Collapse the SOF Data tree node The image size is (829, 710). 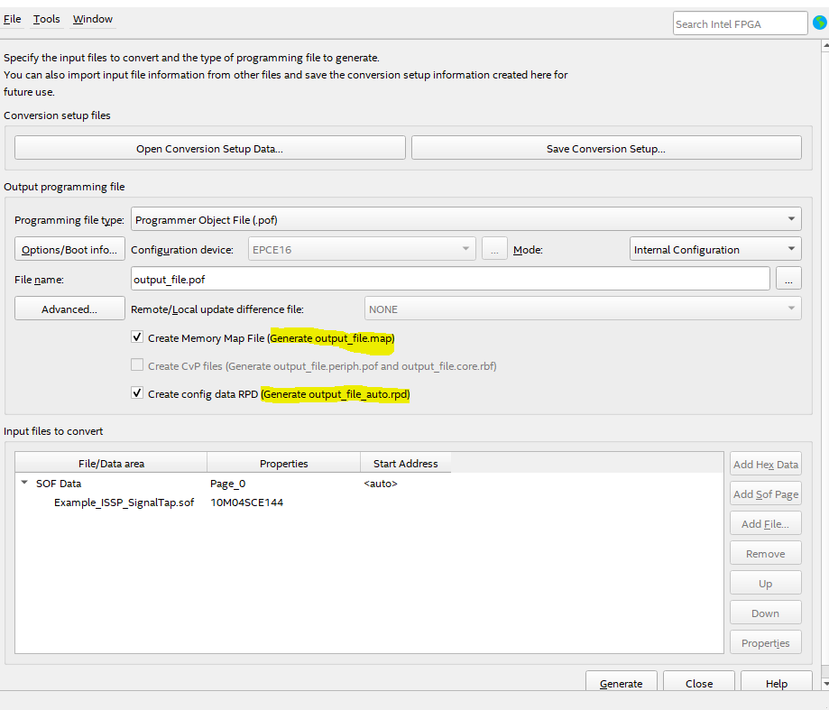tap(24, 483)
